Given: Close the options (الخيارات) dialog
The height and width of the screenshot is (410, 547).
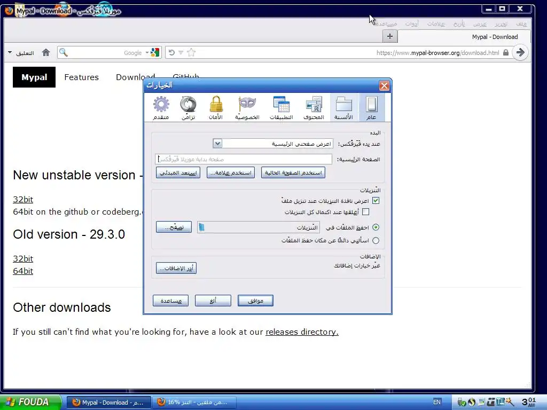Looking at the screenshot, I should [x=384, y=85].
